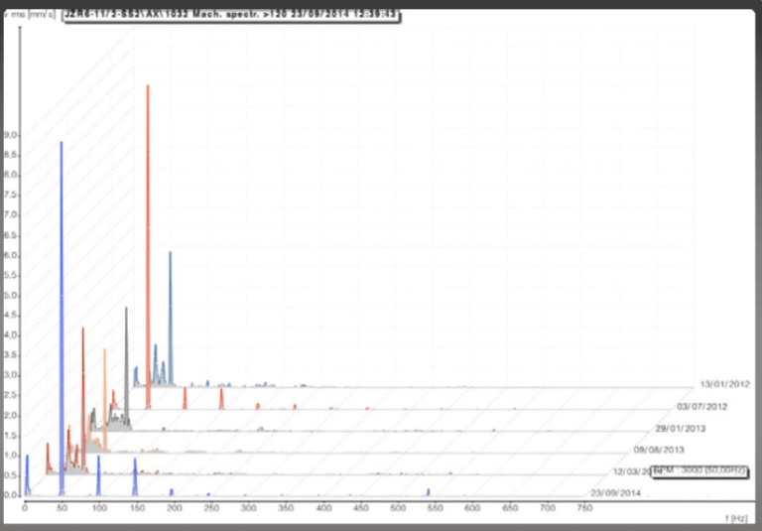
Task: Select the 09/08/2013 spectrum date label
Action: tap(659, 450)
